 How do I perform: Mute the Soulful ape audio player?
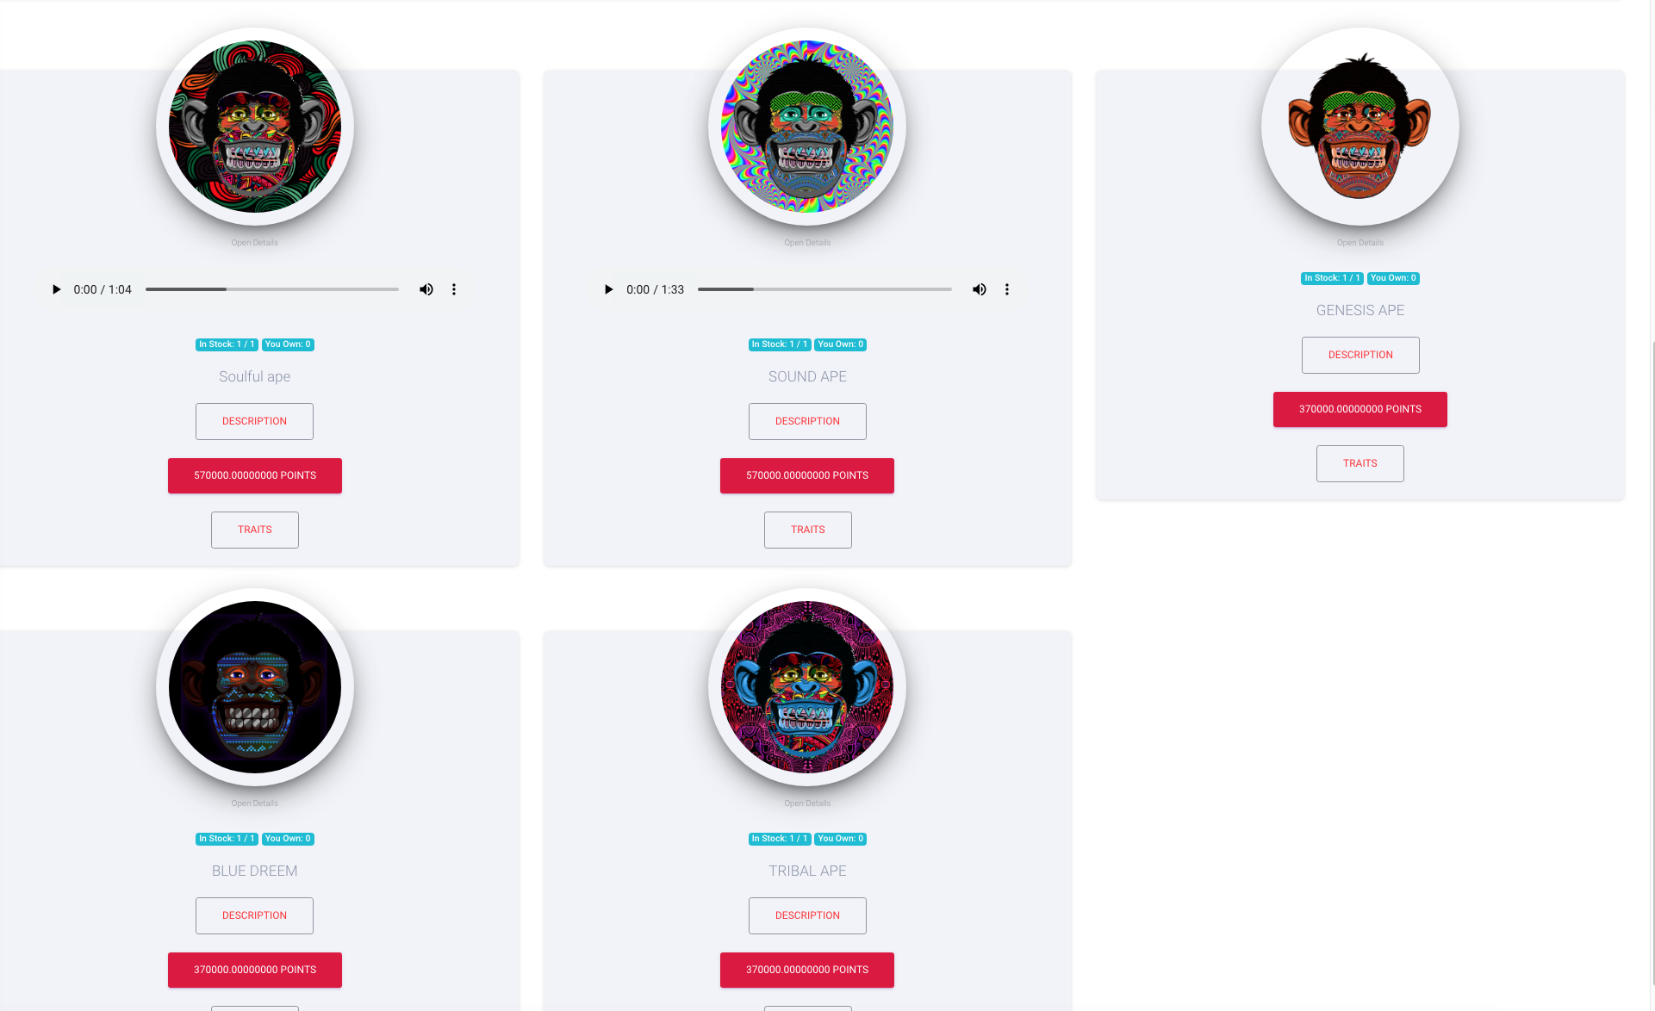coord(426,289)
